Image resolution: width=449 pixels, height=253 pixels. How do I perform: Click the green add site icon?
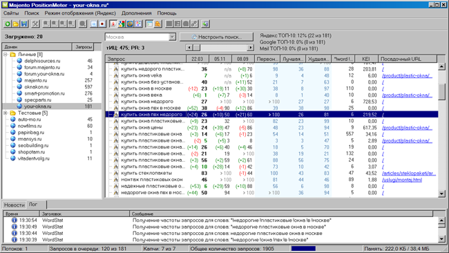click(x=8, y=24)
